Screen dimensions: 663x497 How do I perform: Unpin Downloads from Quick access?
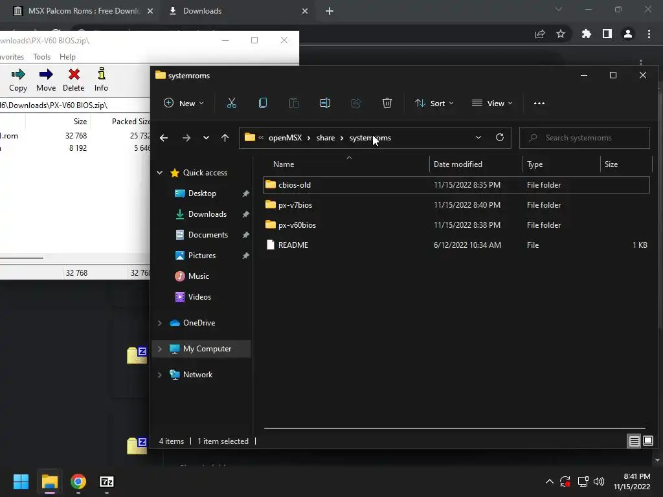(x=245, y=214)
